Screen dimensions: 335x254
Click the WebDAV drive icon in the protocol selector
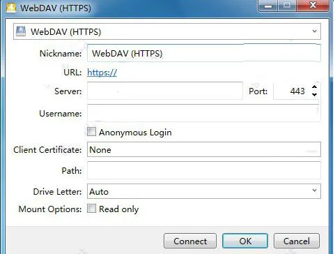coord(20,31)
